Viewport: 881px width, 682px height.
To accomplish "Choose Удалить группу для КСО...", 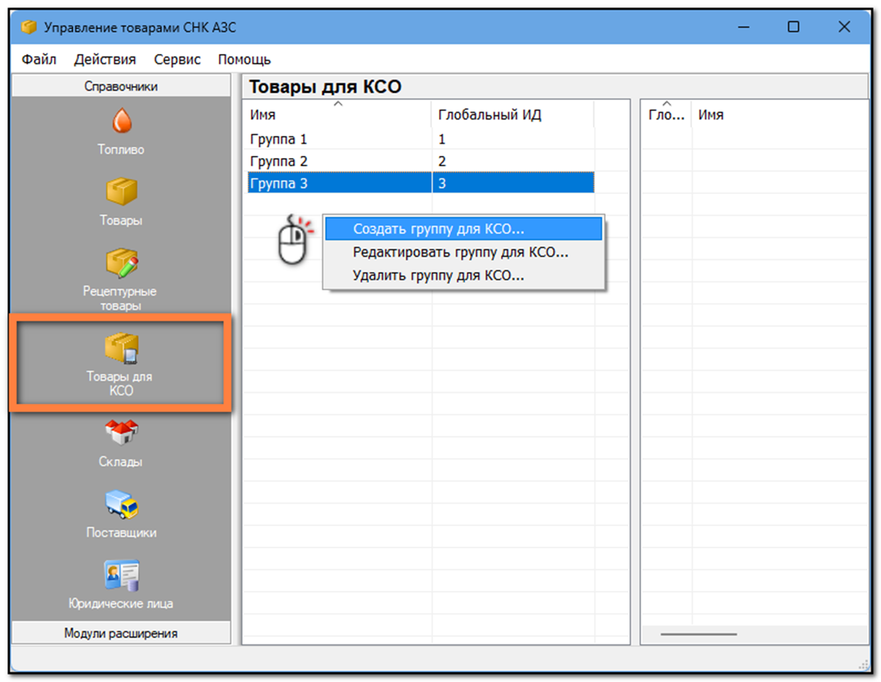I will click(463, 275).
